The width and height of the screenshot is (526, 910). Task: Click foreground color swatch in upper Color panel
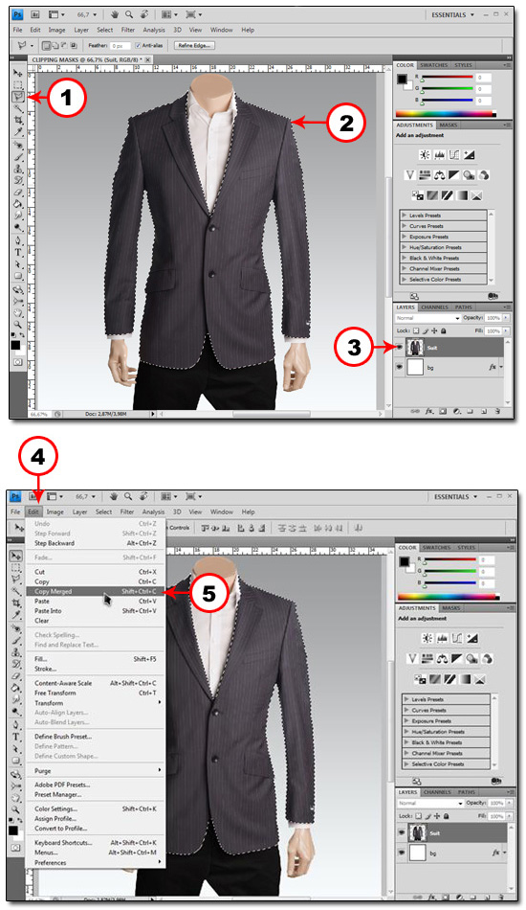point(402,79)
